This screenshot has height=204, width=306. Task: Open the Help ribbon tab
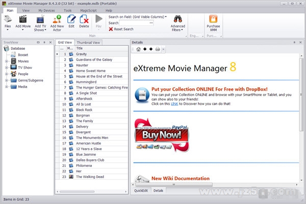point(109,11)
